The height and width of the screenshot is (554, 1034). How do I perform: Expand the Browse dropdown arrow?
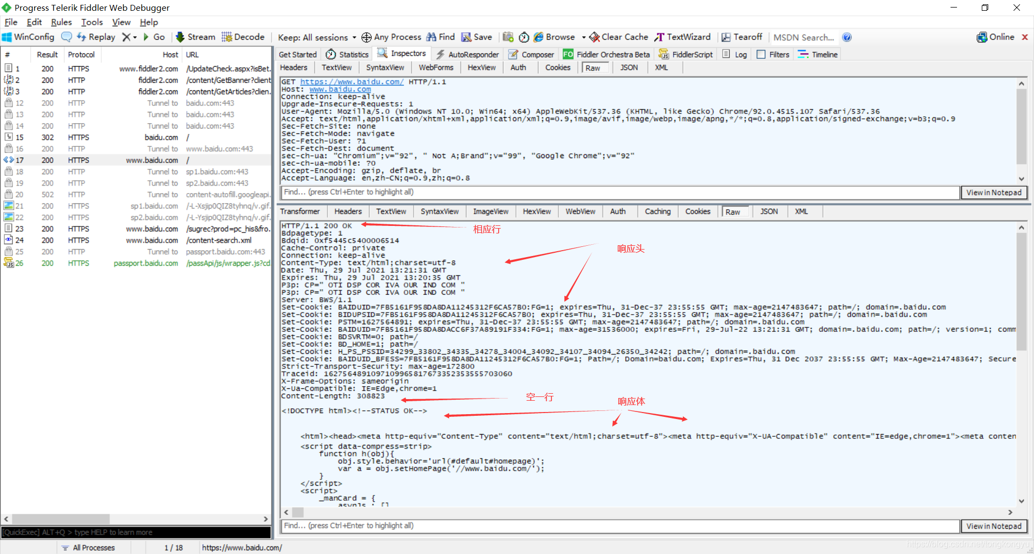tap(584, 37)
